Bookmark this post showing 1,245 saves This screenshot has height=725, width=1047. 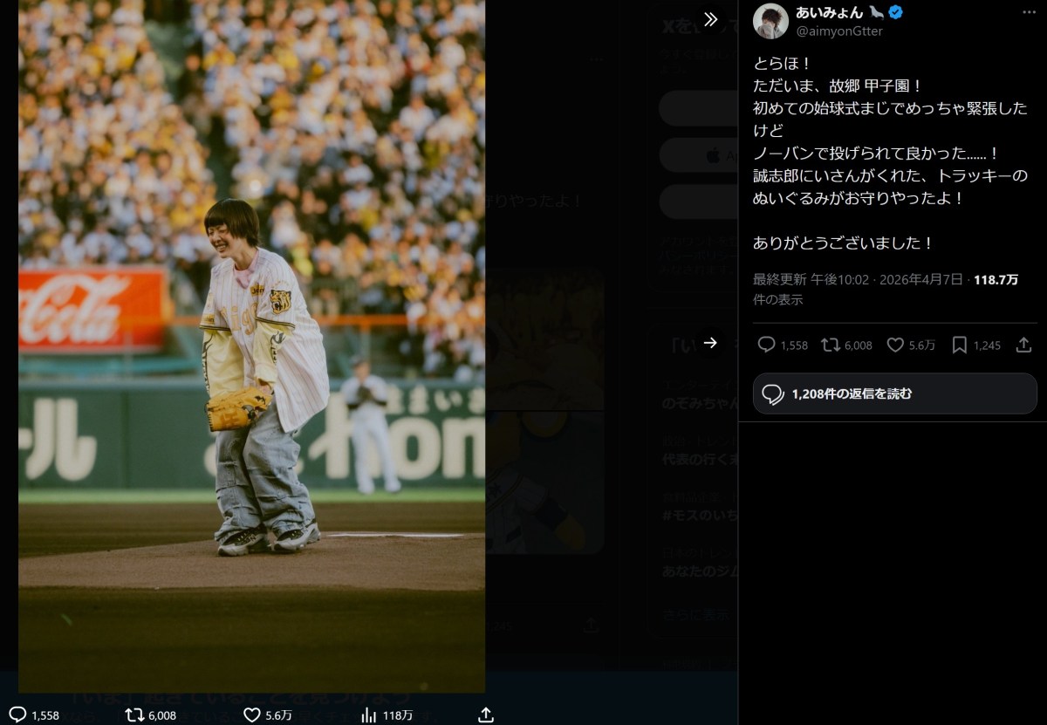pos(960,345)
